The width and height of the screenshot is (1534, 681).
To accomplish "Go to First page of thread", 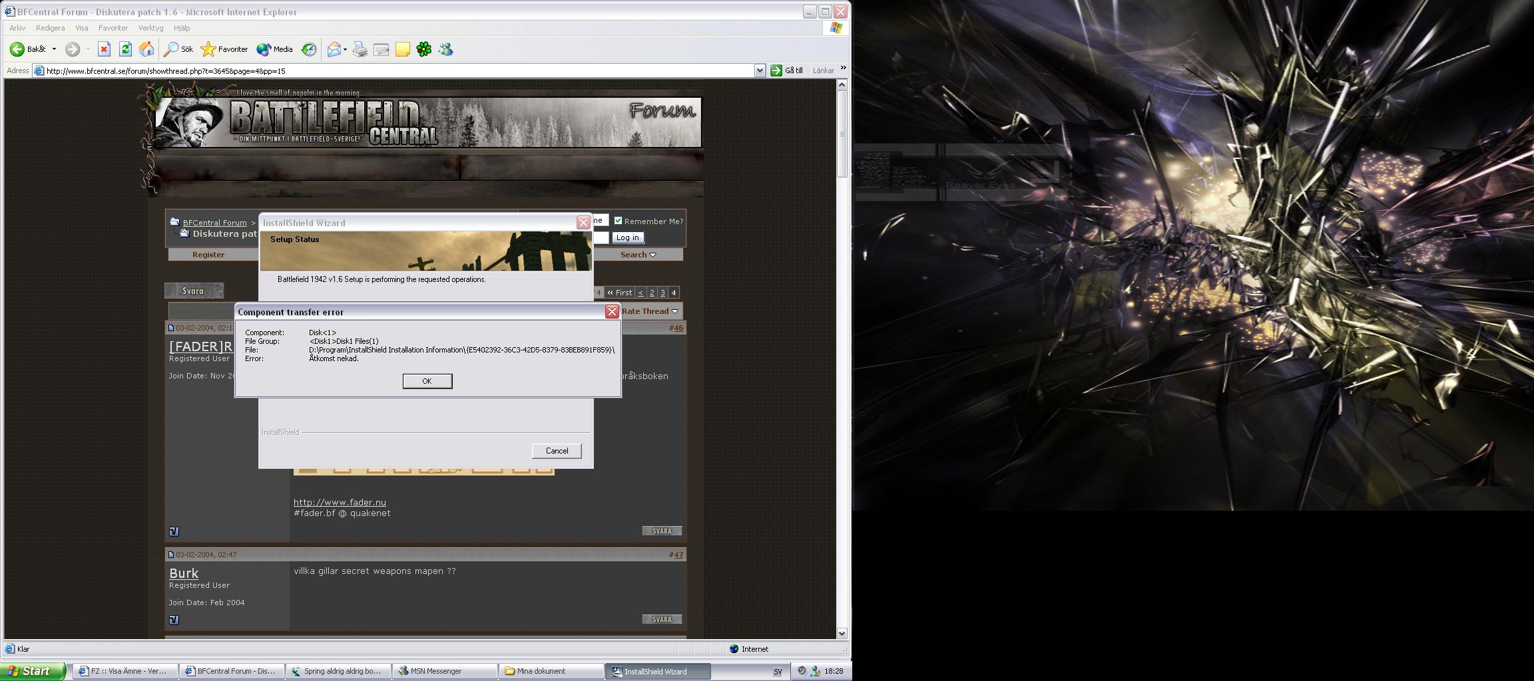I will 619,293.
